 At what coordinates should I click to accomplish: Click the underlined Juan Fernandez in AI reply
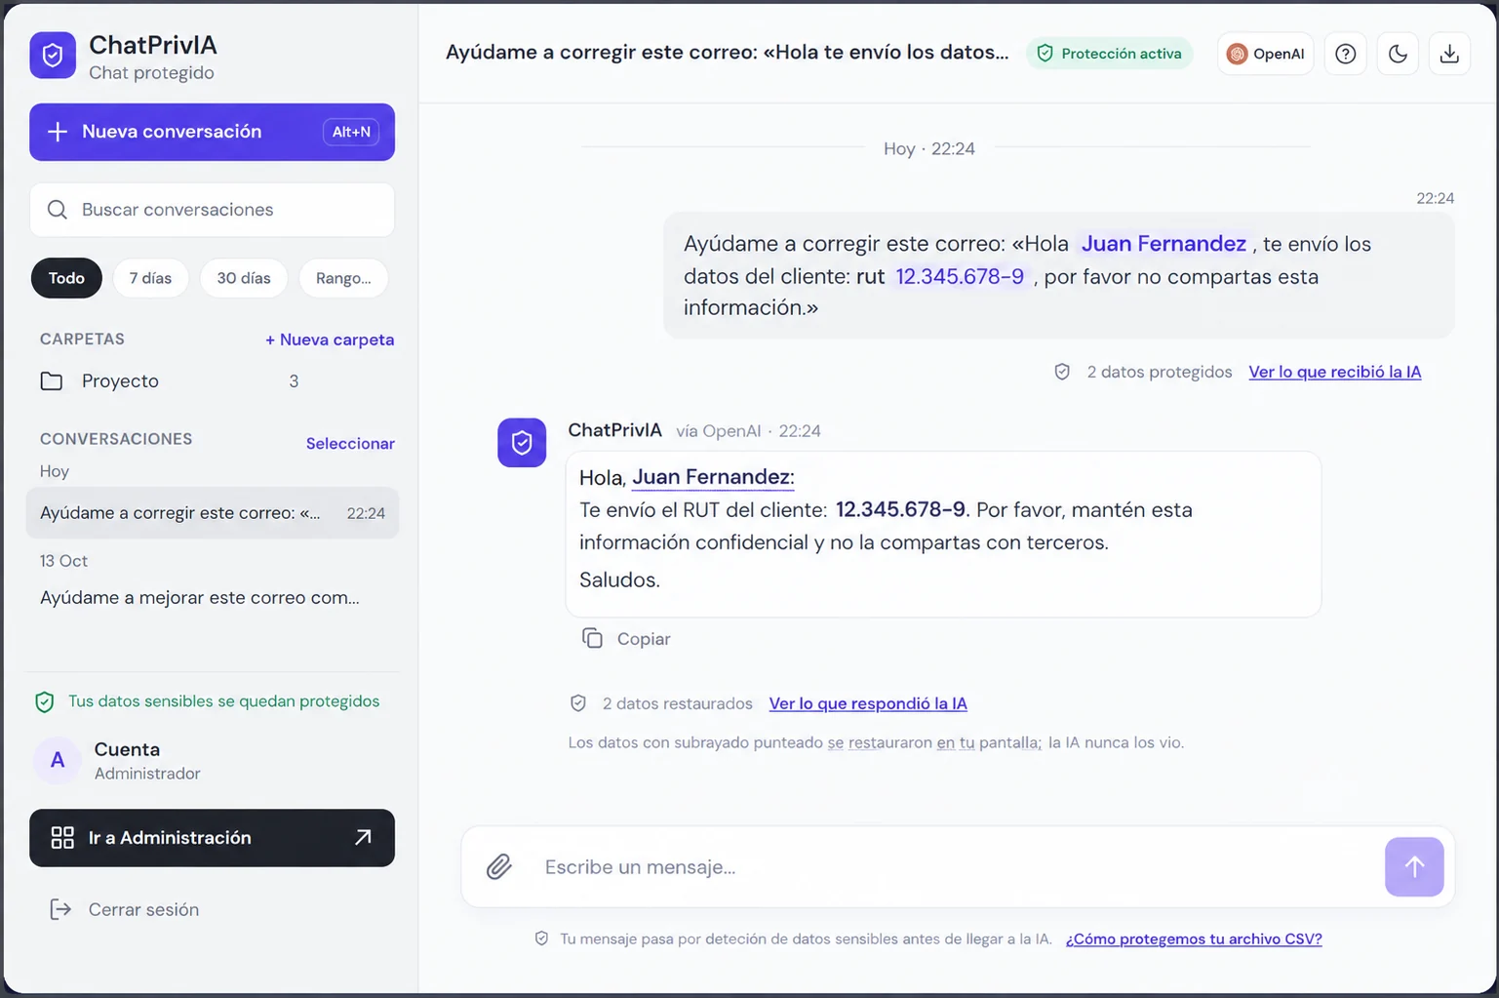[713, 477]
